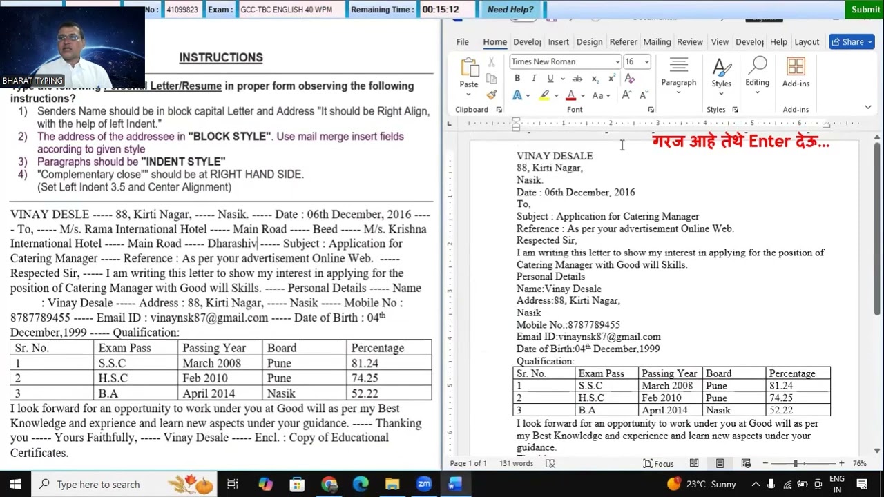This screenshot has height=497, width=884.
Task: Switch to the Design tab
Action: pos(589,42)
